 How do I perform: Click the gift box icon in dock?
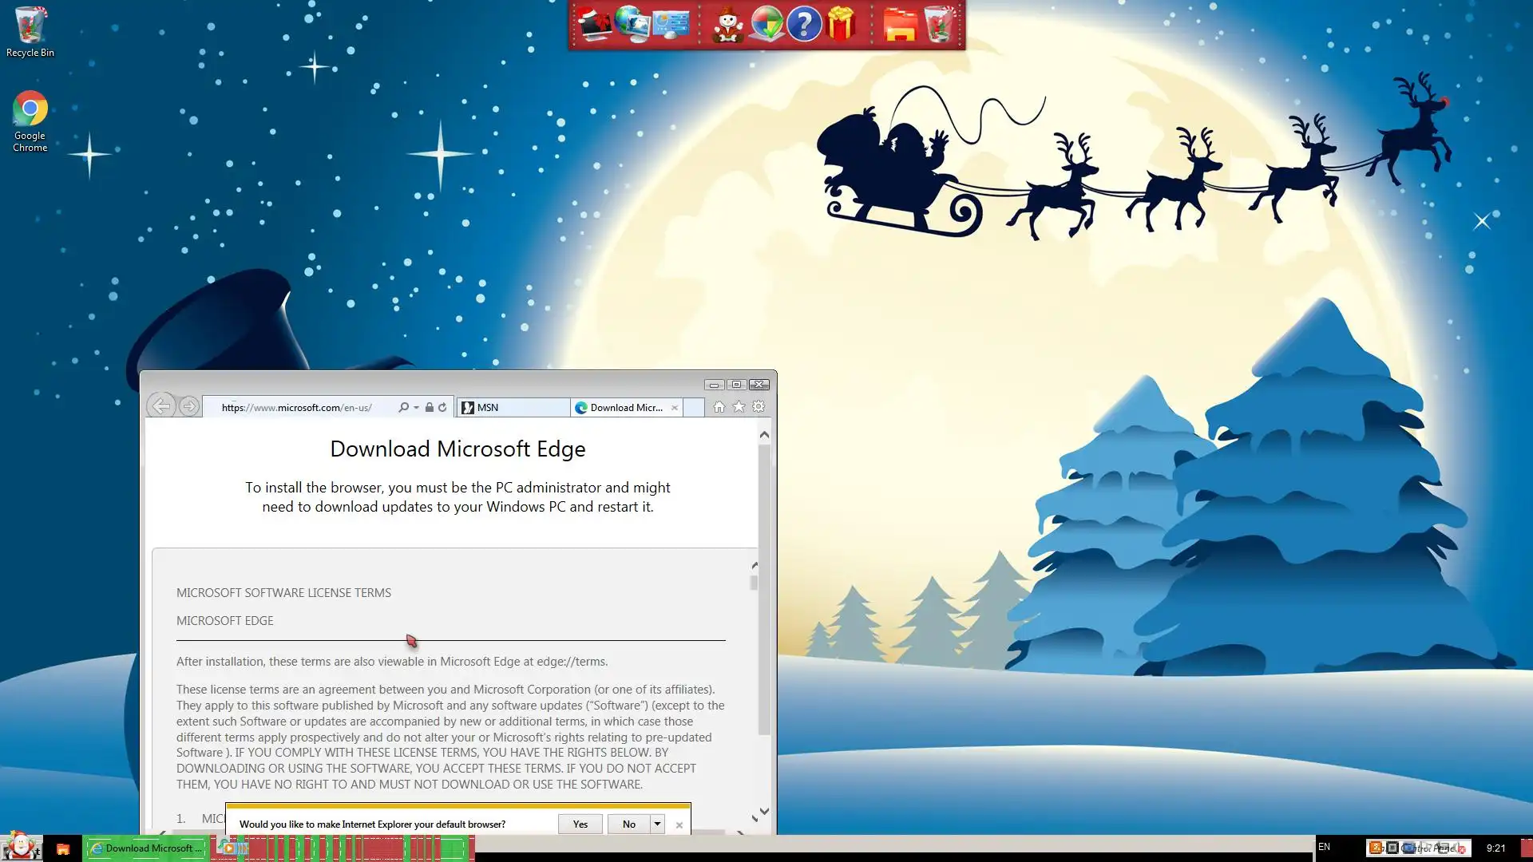(841, 25)
